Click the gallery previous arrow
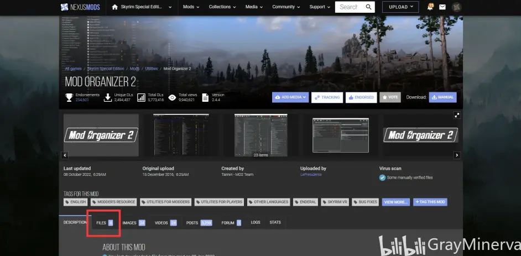521x256 pixels. tap(65, 155)
